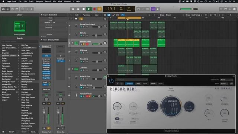Open the media Browsers icon at top right
This screenshot has height=134, width=238.
235,9
